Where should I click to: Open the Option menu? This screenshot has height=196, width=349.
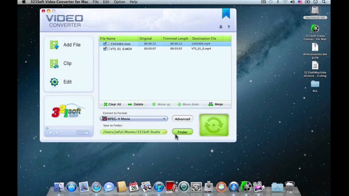pos(119,2)
